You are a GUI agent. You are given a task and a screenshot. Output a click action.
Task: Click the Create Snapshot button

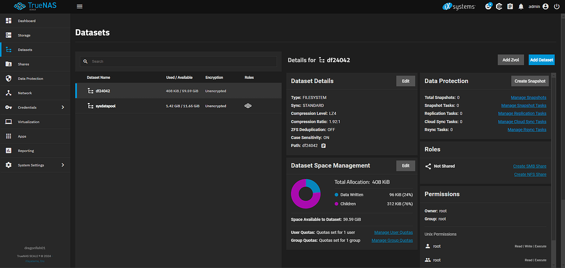[x=530, y=81]
